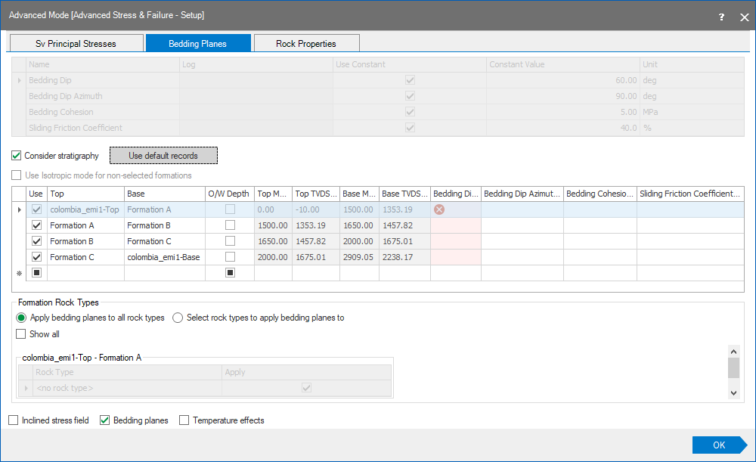Choose Select rock types to apply bedding planes
The image size is (756, 462).
tap(178, 318)
